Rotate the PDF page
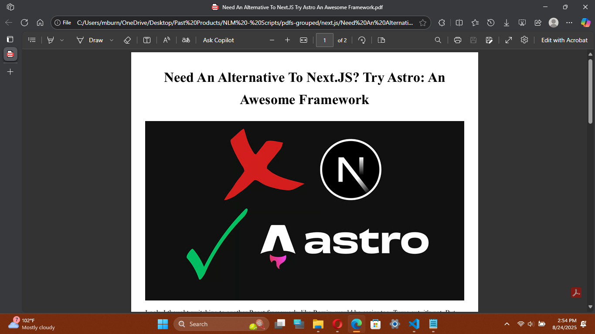Image resolution: width=595 pixels, height=334 pixels. pyautogui.click(x=361, y=40)
